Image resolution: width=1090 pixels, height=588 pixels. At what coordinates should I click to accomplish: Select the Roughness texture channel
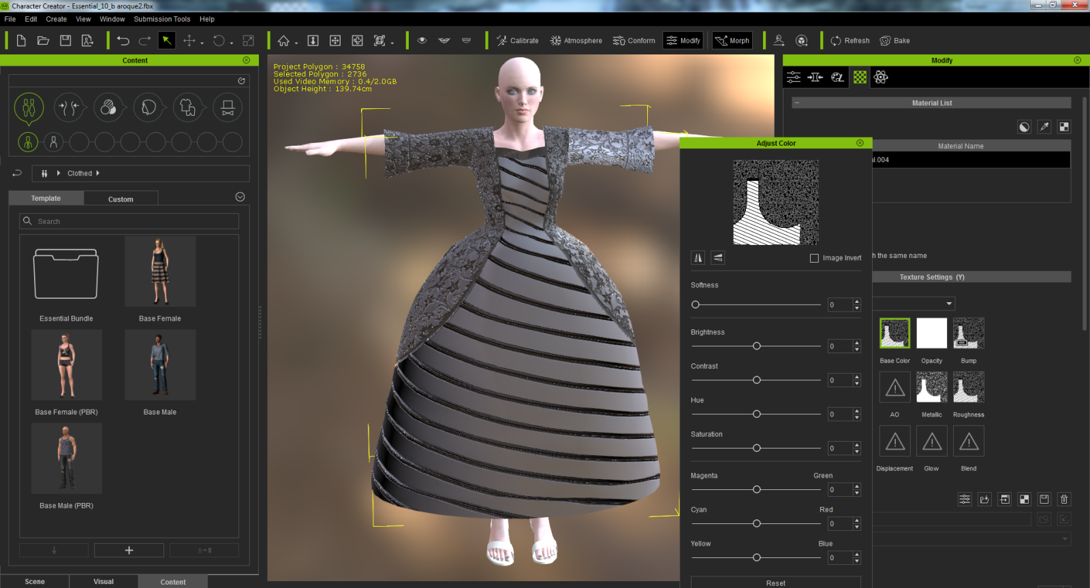(969, 387)
